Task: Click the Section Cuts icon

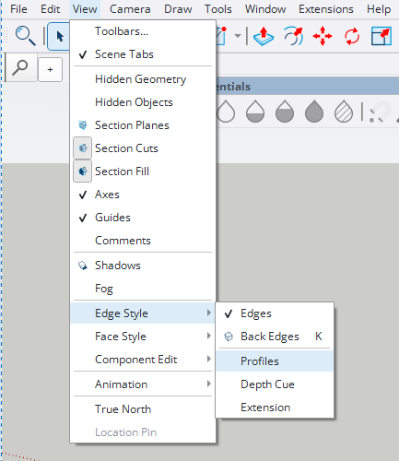Action: click(x=82, y=148)
